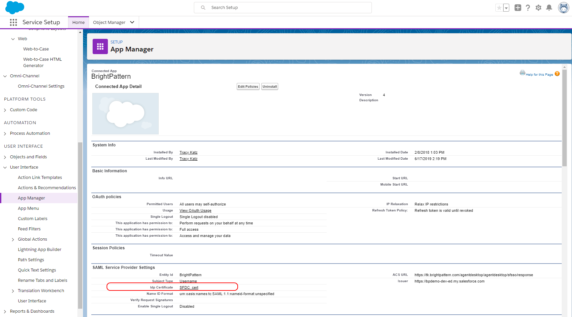Expand the Custom Code section
Screen dimensions: 572x317
point(5,110)
